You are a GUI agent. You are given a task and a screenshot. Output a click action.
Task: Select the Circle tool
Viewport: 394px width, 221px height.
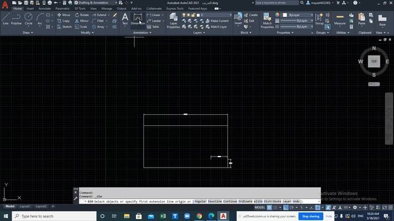pyautogui.click(x=28, y=19)
